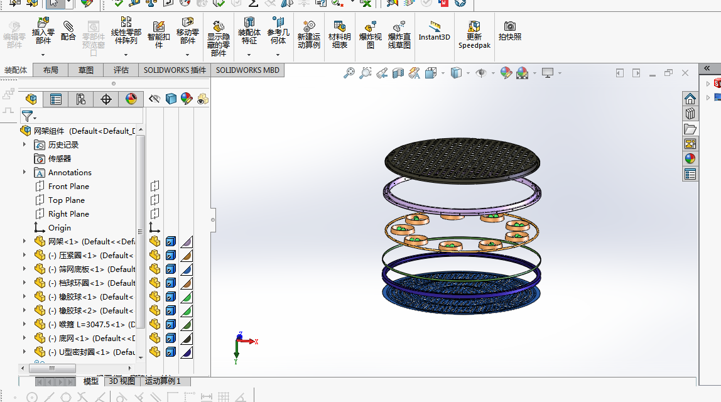Open the DisplayManager color ball tab
The image size is (721, 402).
pos(131,99)
